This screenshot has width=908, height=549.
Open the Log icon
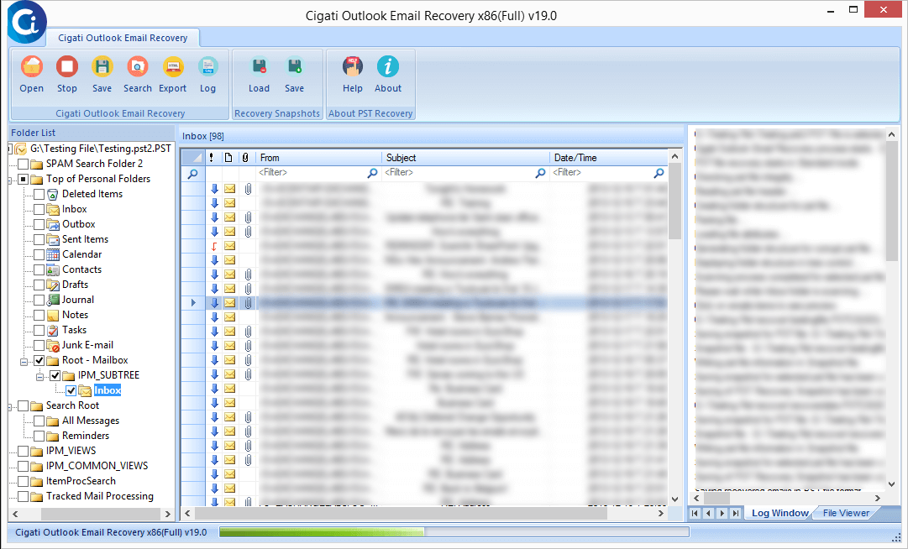(207, 67)
